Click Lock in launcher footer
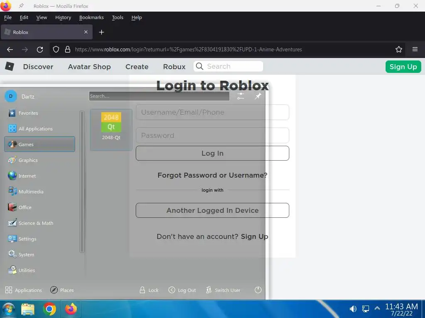The height and width of the screenshot is (318, 425). click(x=149, y=290)
